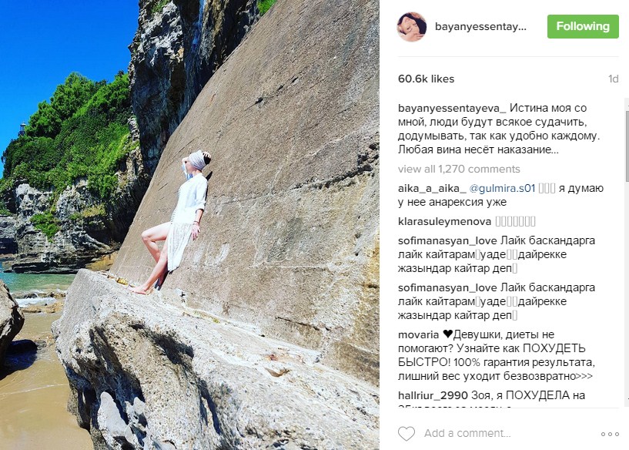
Task: Open the three-dot more options menu
Action: click(610, 434)
